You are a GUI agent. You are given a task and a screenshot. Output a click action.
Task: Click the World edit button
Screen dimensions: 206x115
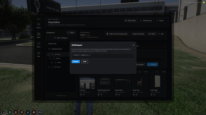click(130, 21)
